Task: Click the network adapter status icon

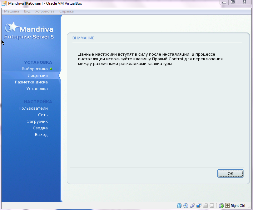Action: [x=199, y=206]
